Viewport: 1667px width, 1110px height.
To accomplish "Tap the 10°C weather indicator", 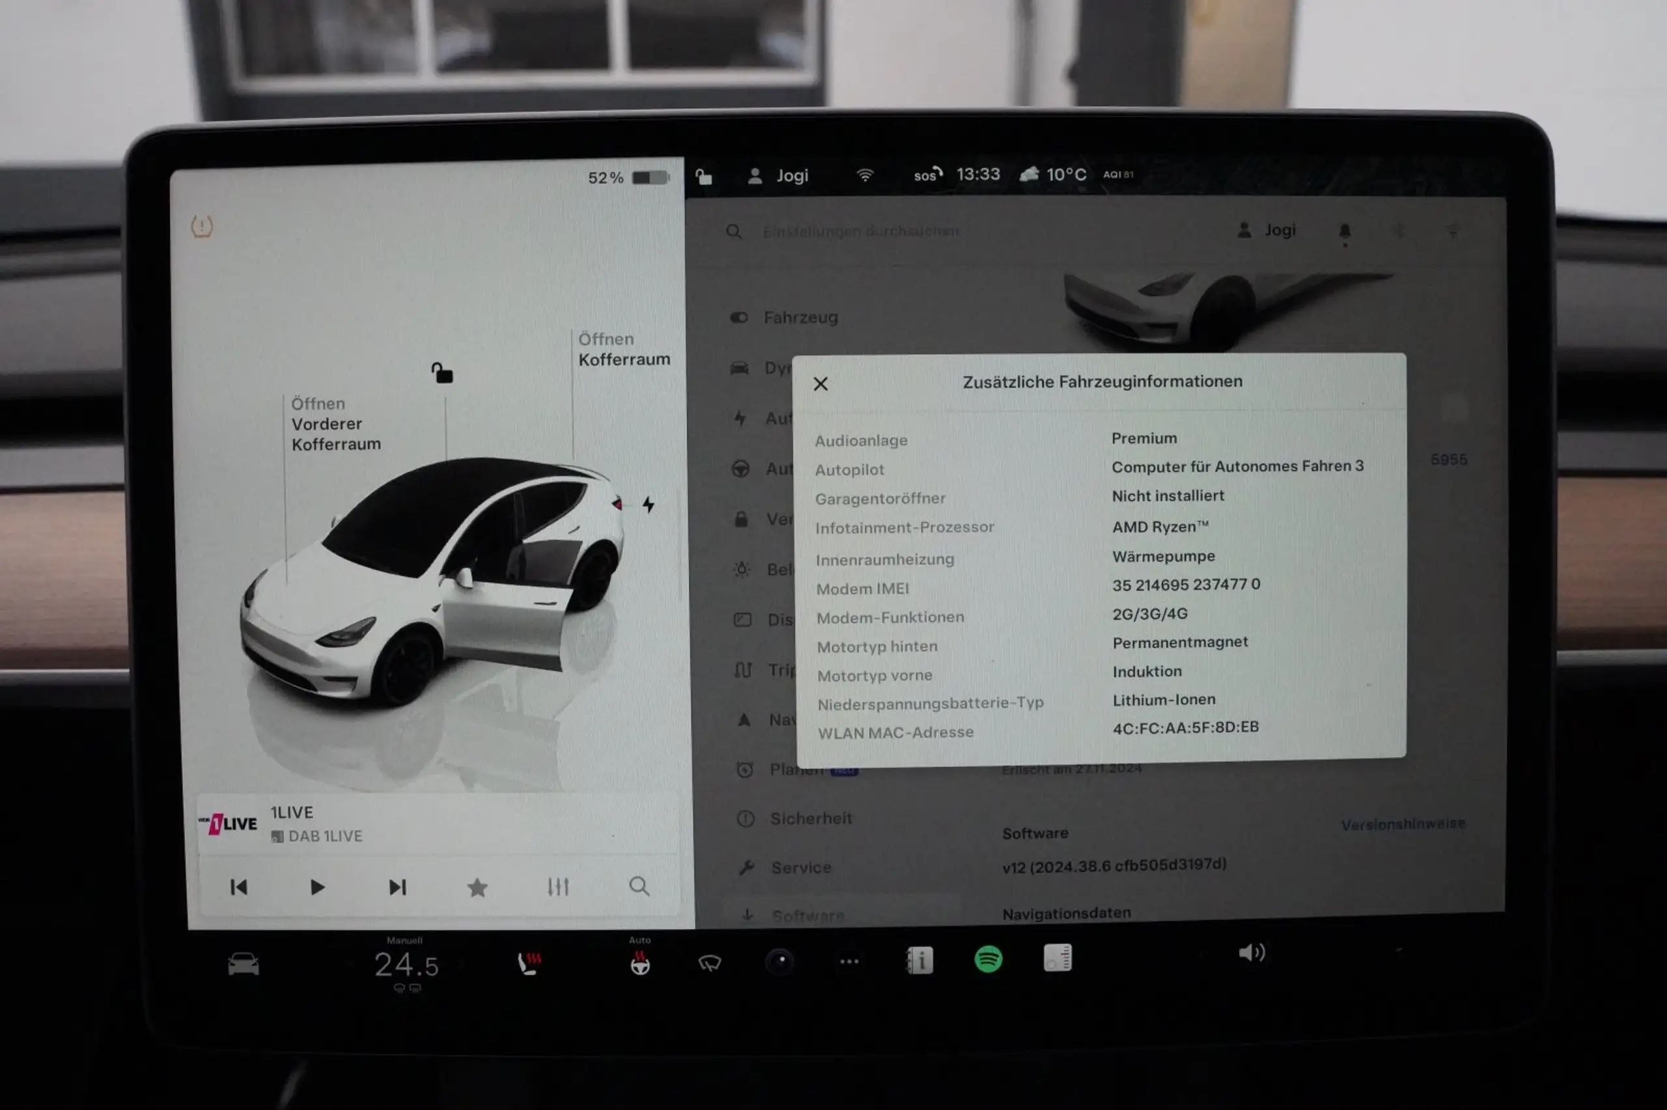I will click(1052, 174).
